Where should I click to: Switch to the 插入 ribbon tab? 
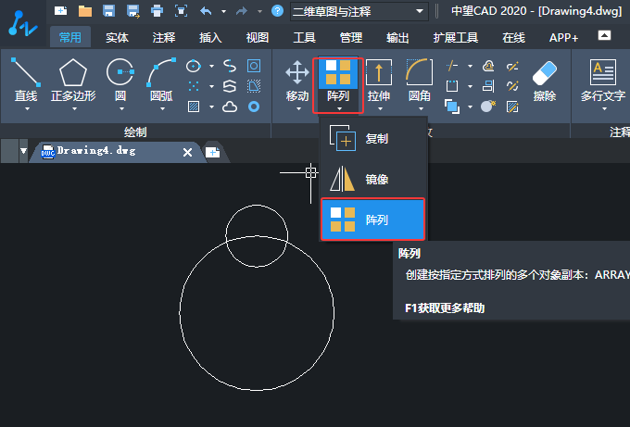[x=210, y=38]
